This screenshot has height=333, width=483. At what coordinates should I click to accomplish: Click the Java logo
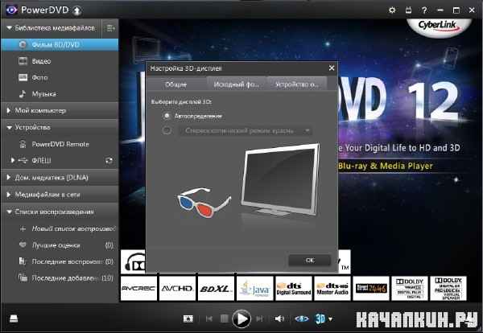(254, 289)
